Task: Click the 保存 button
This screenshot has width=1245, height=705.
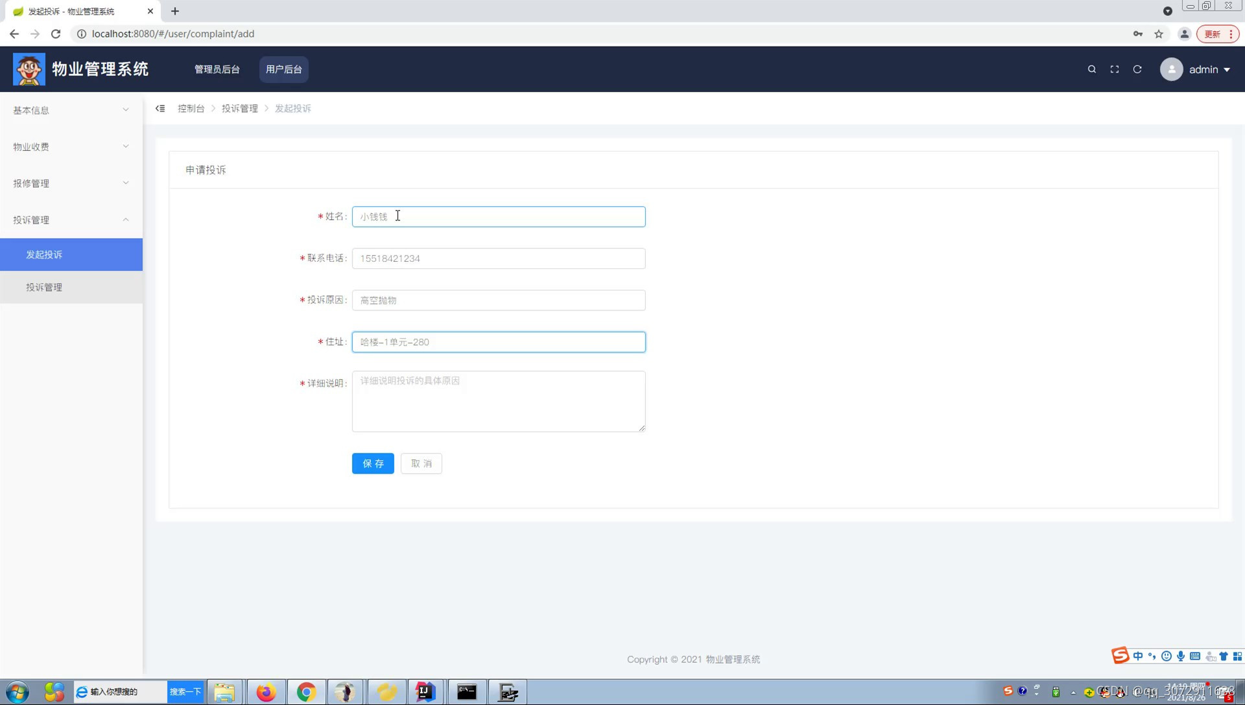Action: (x=373, y=463)
